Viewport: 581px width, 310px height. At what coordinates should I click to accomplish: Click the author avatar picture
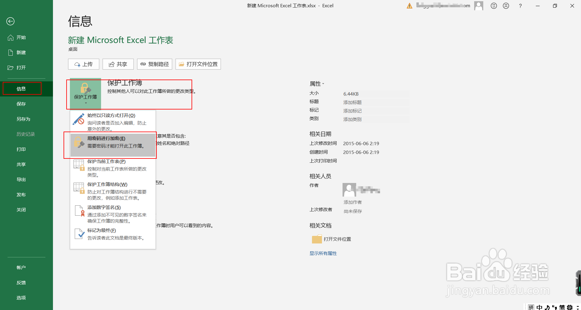tap(349, 190)
